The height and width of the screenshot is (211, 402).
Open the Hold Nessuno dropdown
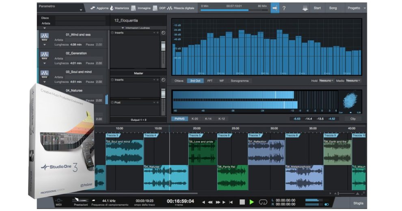pos(326,80)
